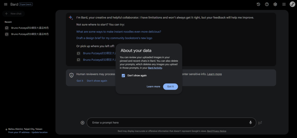Screen dimensions: 297x138
Task: Click the account profile avatar
Action: pyautogui.click(x=292, y=4)
